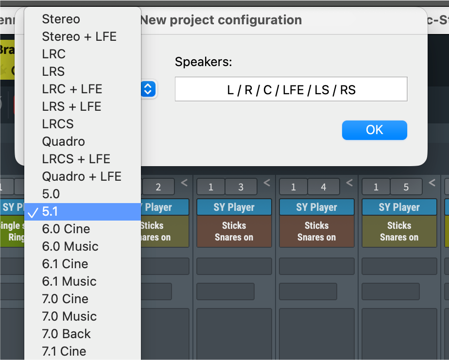Choose 6.0 Cine configuration
Viewport: 449px width, 360px height.
[x=66, y=229]
